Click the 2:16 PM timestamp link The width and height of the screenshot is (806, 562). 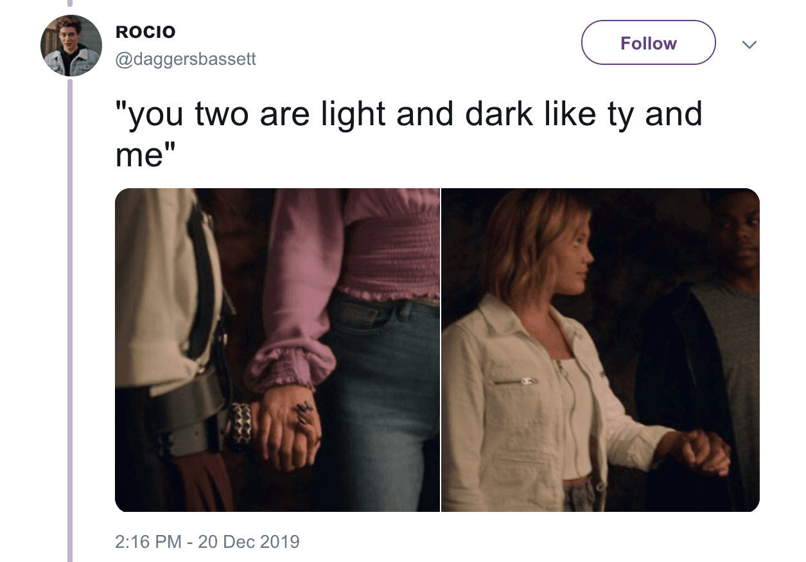pos(149,541)
